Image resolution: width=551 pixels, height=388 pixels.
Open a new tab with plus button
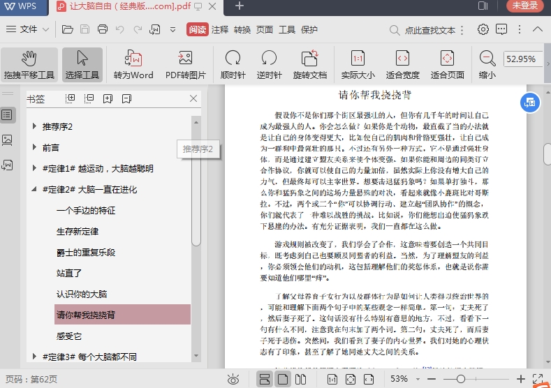point(240,6)
